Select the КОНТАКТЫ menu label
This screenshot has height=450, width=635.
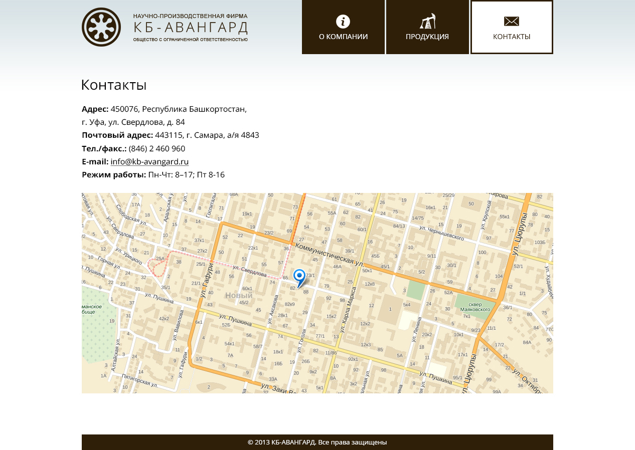tap(512, 37)
